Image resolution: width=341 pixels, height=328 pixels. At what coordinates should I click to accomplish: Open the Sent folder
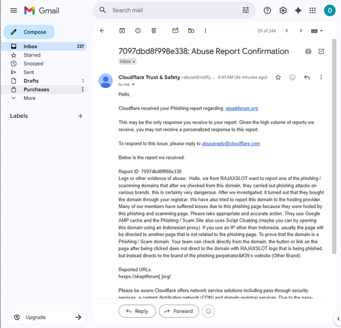tap(44, 72)
